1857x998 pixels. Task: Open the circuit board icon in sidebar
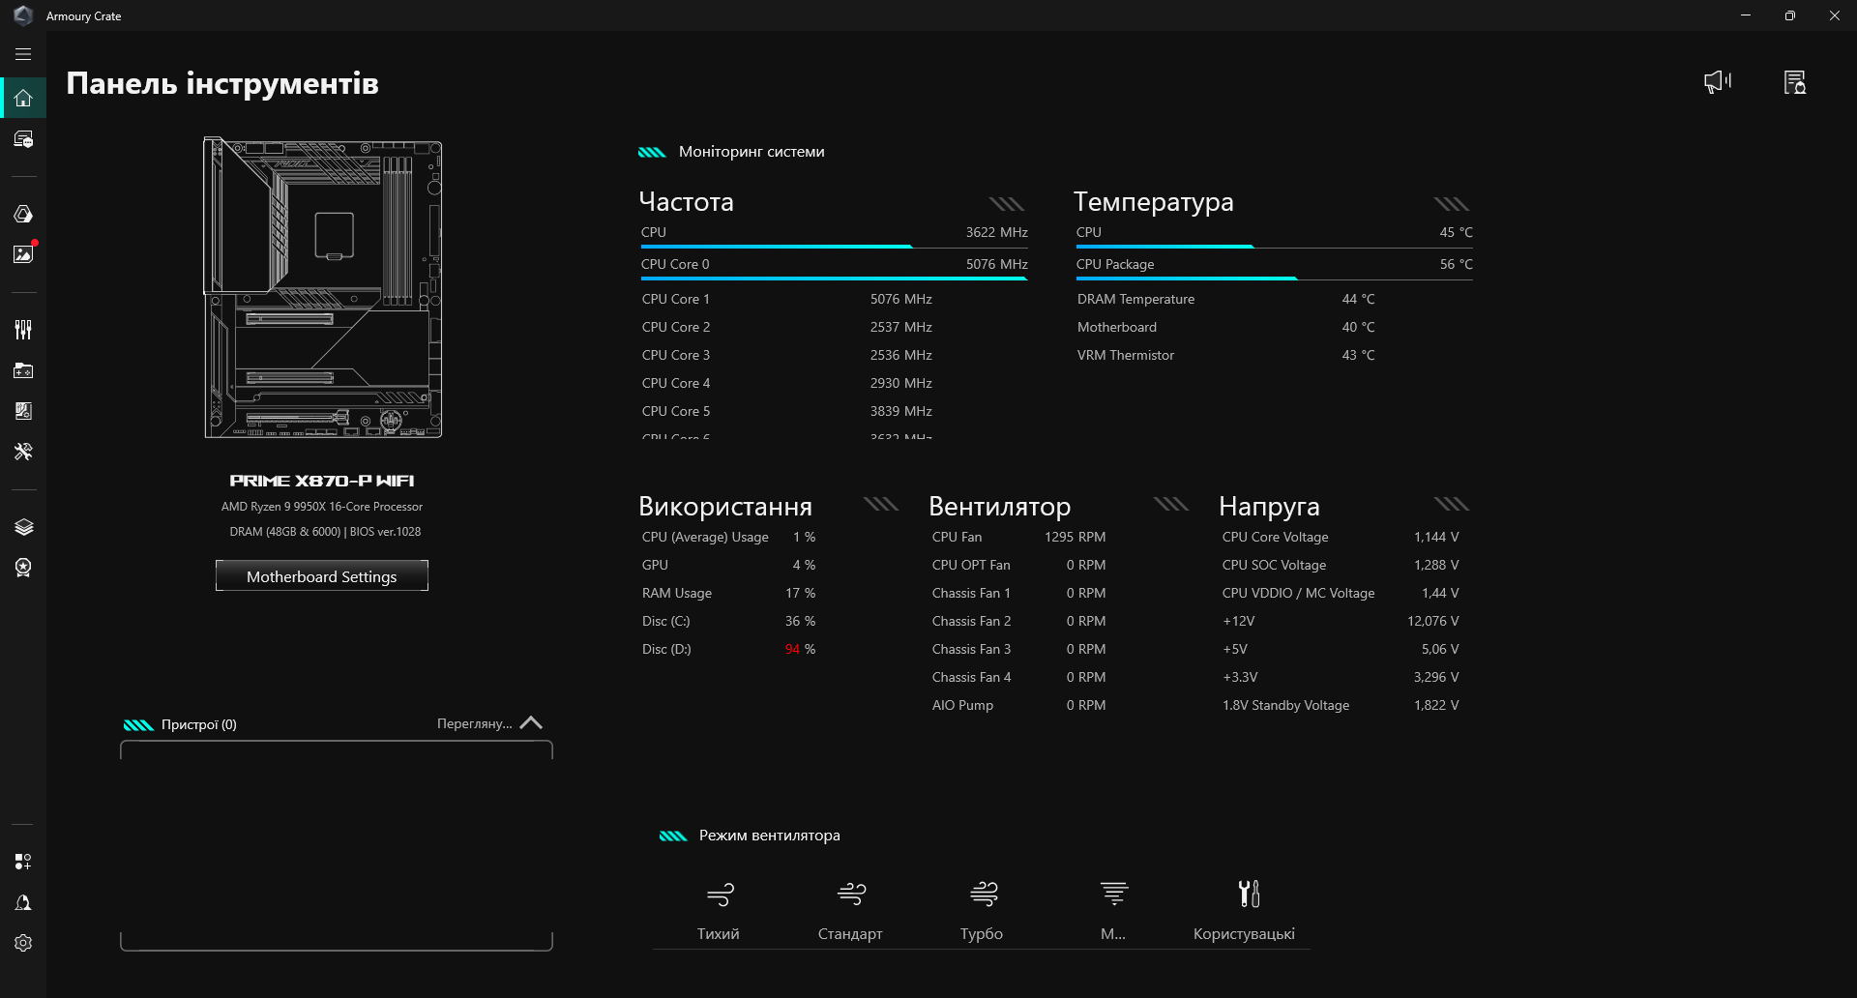coord(23,411)
